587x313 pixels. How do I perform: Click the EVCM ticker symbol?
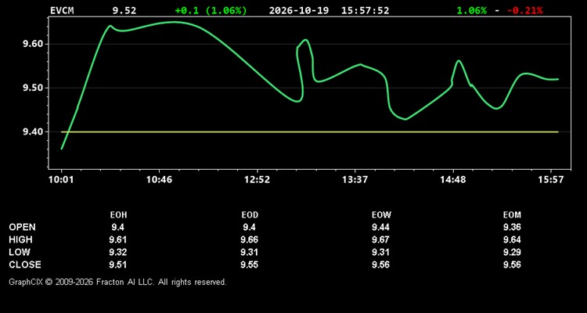pyautogui.click(x=62, y=10)
